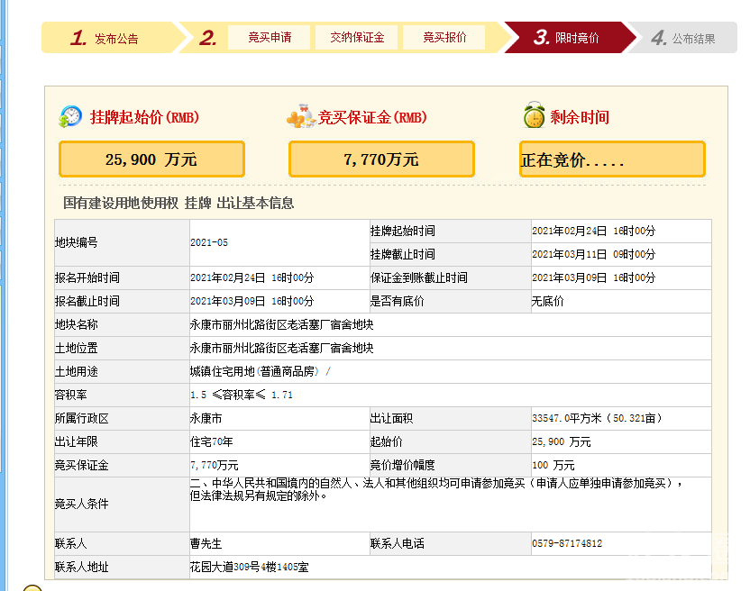Click contact phone number 0579-87174812
This screenshot has height=591, width=750.
pyautogui.click(x=567, y=544)
